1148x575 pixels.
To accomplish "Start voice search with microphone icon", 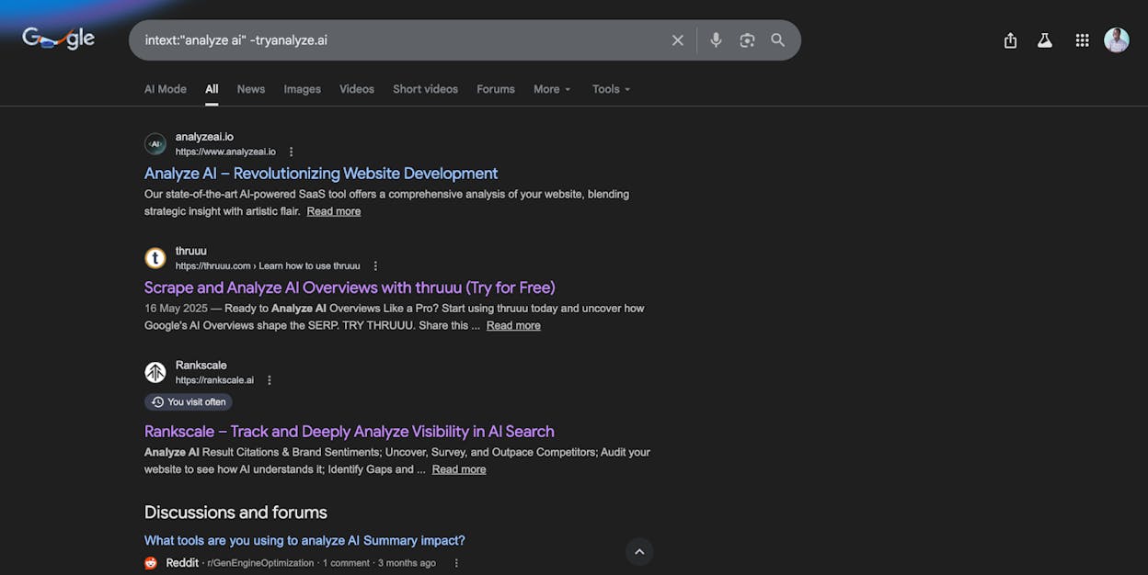I will tap(716, 40).
